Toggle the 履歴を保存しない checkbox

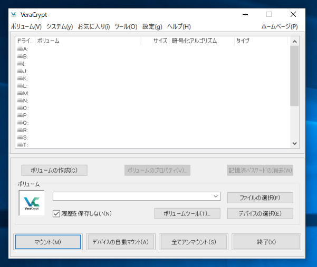tap(57, 213)
